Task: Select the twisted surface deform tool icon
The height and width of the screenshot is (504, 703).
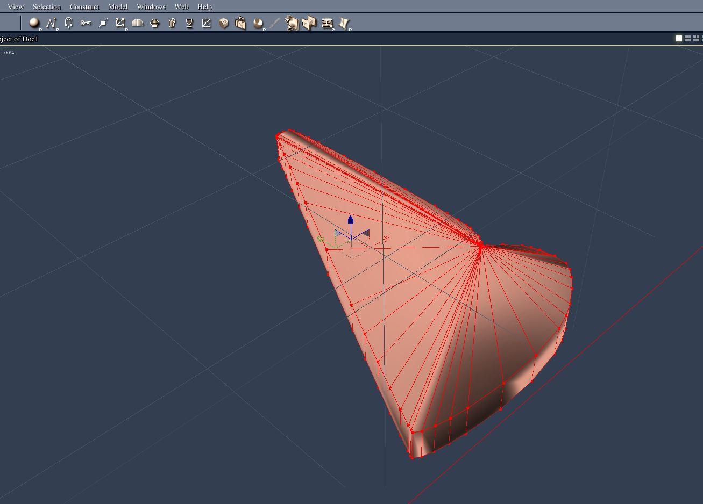Action: (292, 23)
